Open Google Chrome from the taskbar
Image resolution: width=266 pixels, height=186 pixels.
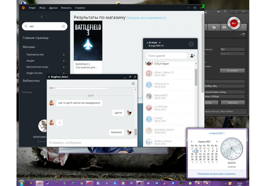click(x=81, y=183)
